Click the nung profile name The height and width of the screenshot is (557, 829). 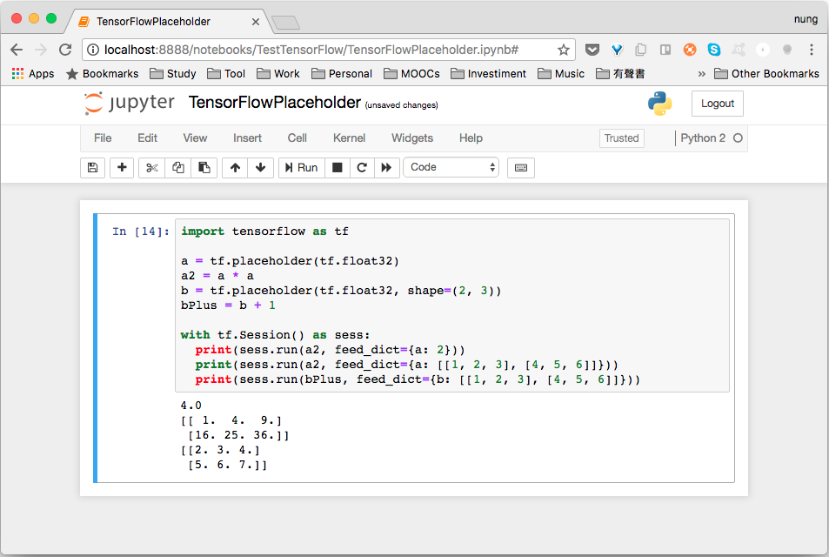point(806,19)
